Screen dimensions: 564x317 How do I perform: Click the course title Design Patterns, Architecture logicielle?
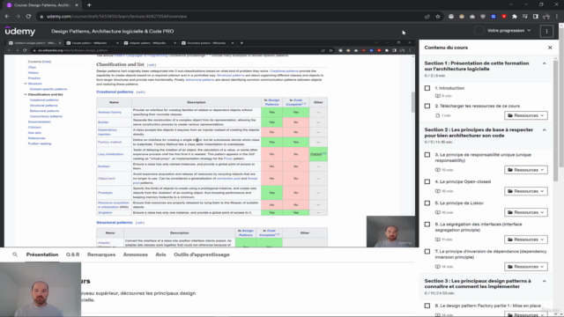click(113, 32)
